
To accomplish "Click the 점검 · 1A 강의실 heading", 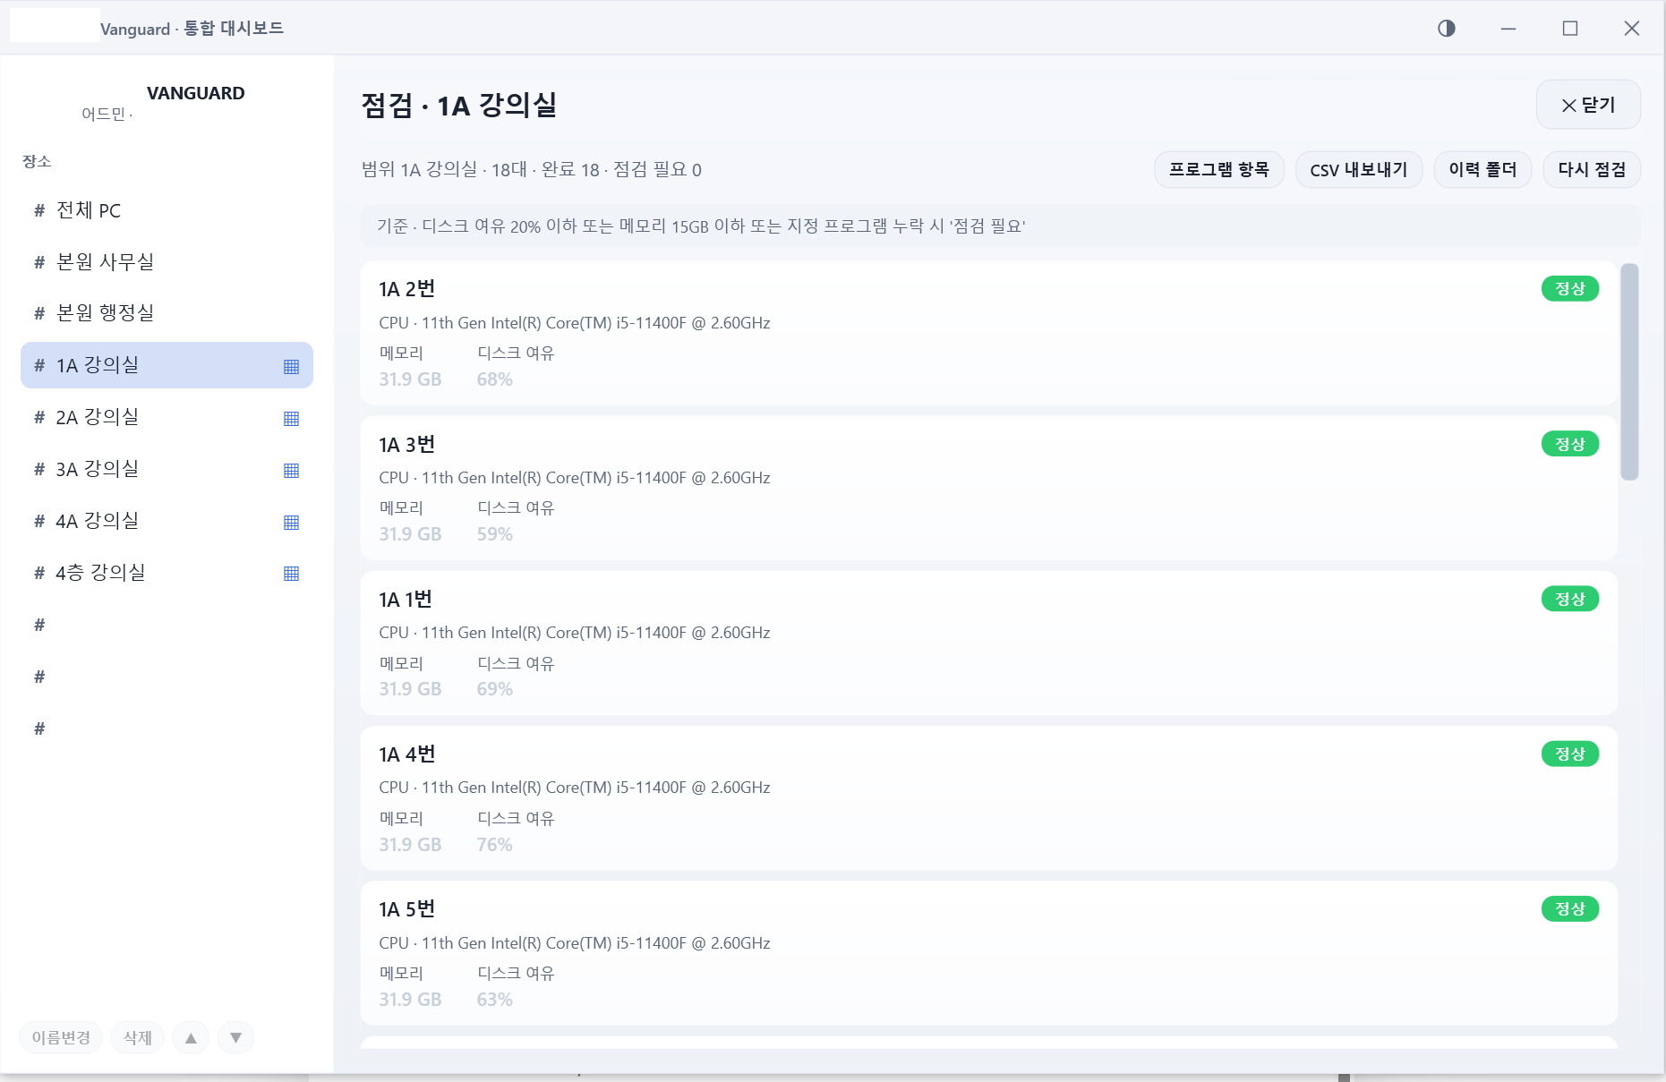I will (x=458, y=105).
